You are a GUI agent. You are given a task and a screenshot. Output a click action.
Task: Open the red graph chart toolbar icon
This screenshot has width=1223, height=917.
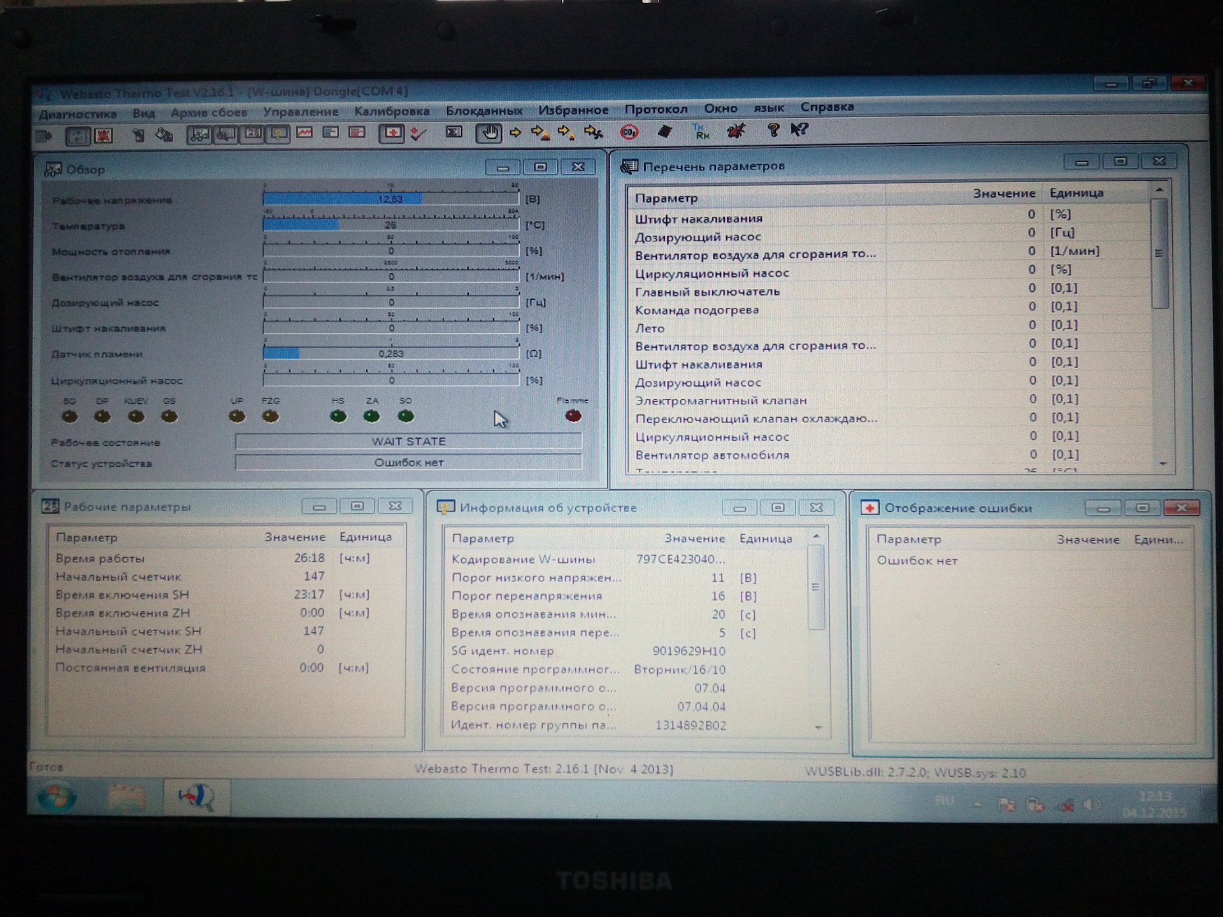pos(304,133)
